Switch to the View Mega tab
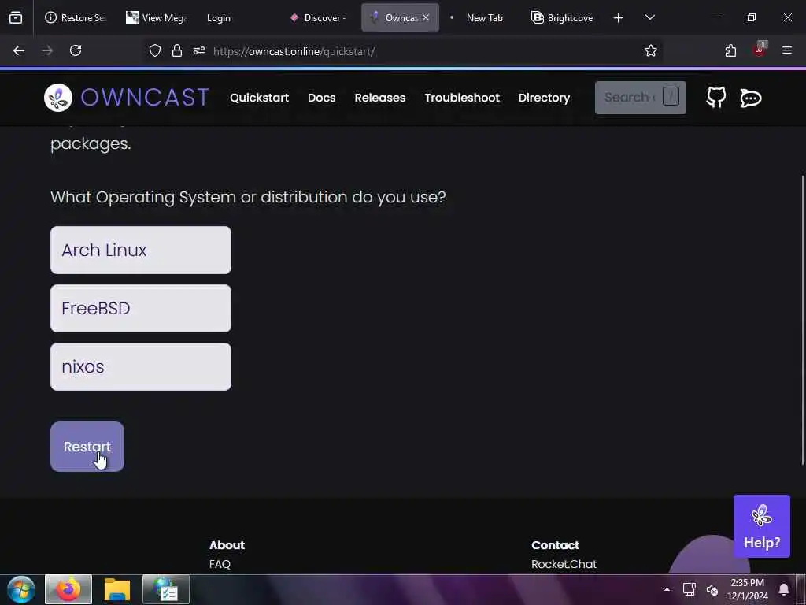 157,17
